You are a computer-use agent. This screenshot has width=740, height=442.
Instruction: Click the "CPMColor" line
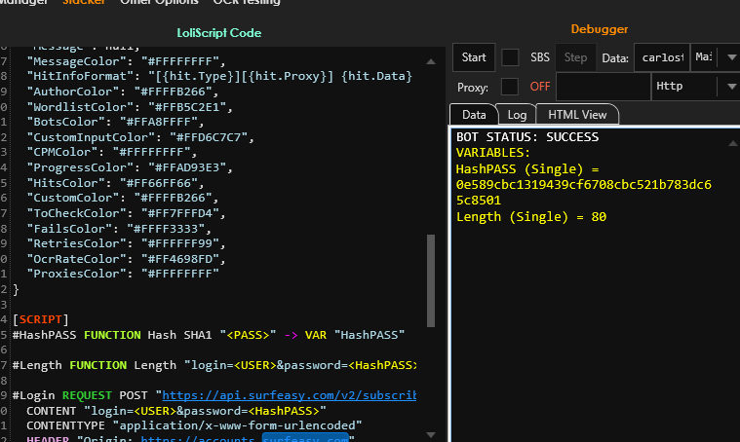click(x=112, y=152)
